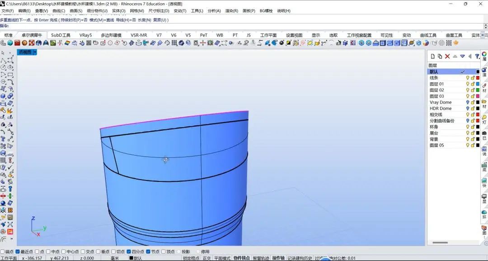Click the red box icon in the toolbar
The height and width of the screenshot is (261, 488).
tap(17, 43)
